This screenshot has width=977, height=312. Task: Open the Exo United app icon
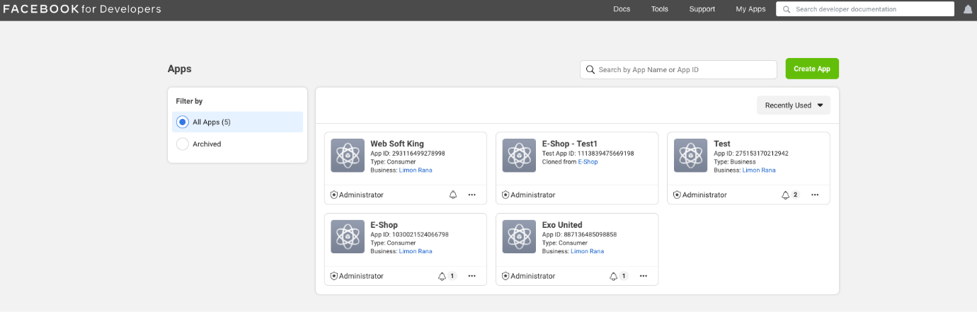pos(519,236)
